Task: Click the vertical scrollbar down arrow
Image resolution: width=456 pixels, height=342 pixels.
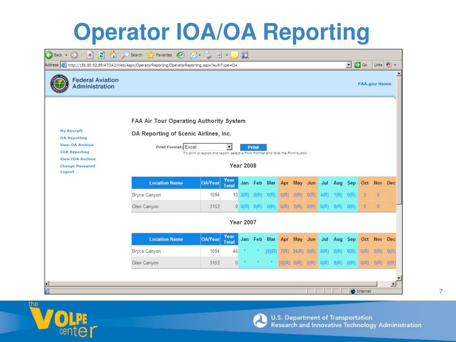Action: point(399,278)
